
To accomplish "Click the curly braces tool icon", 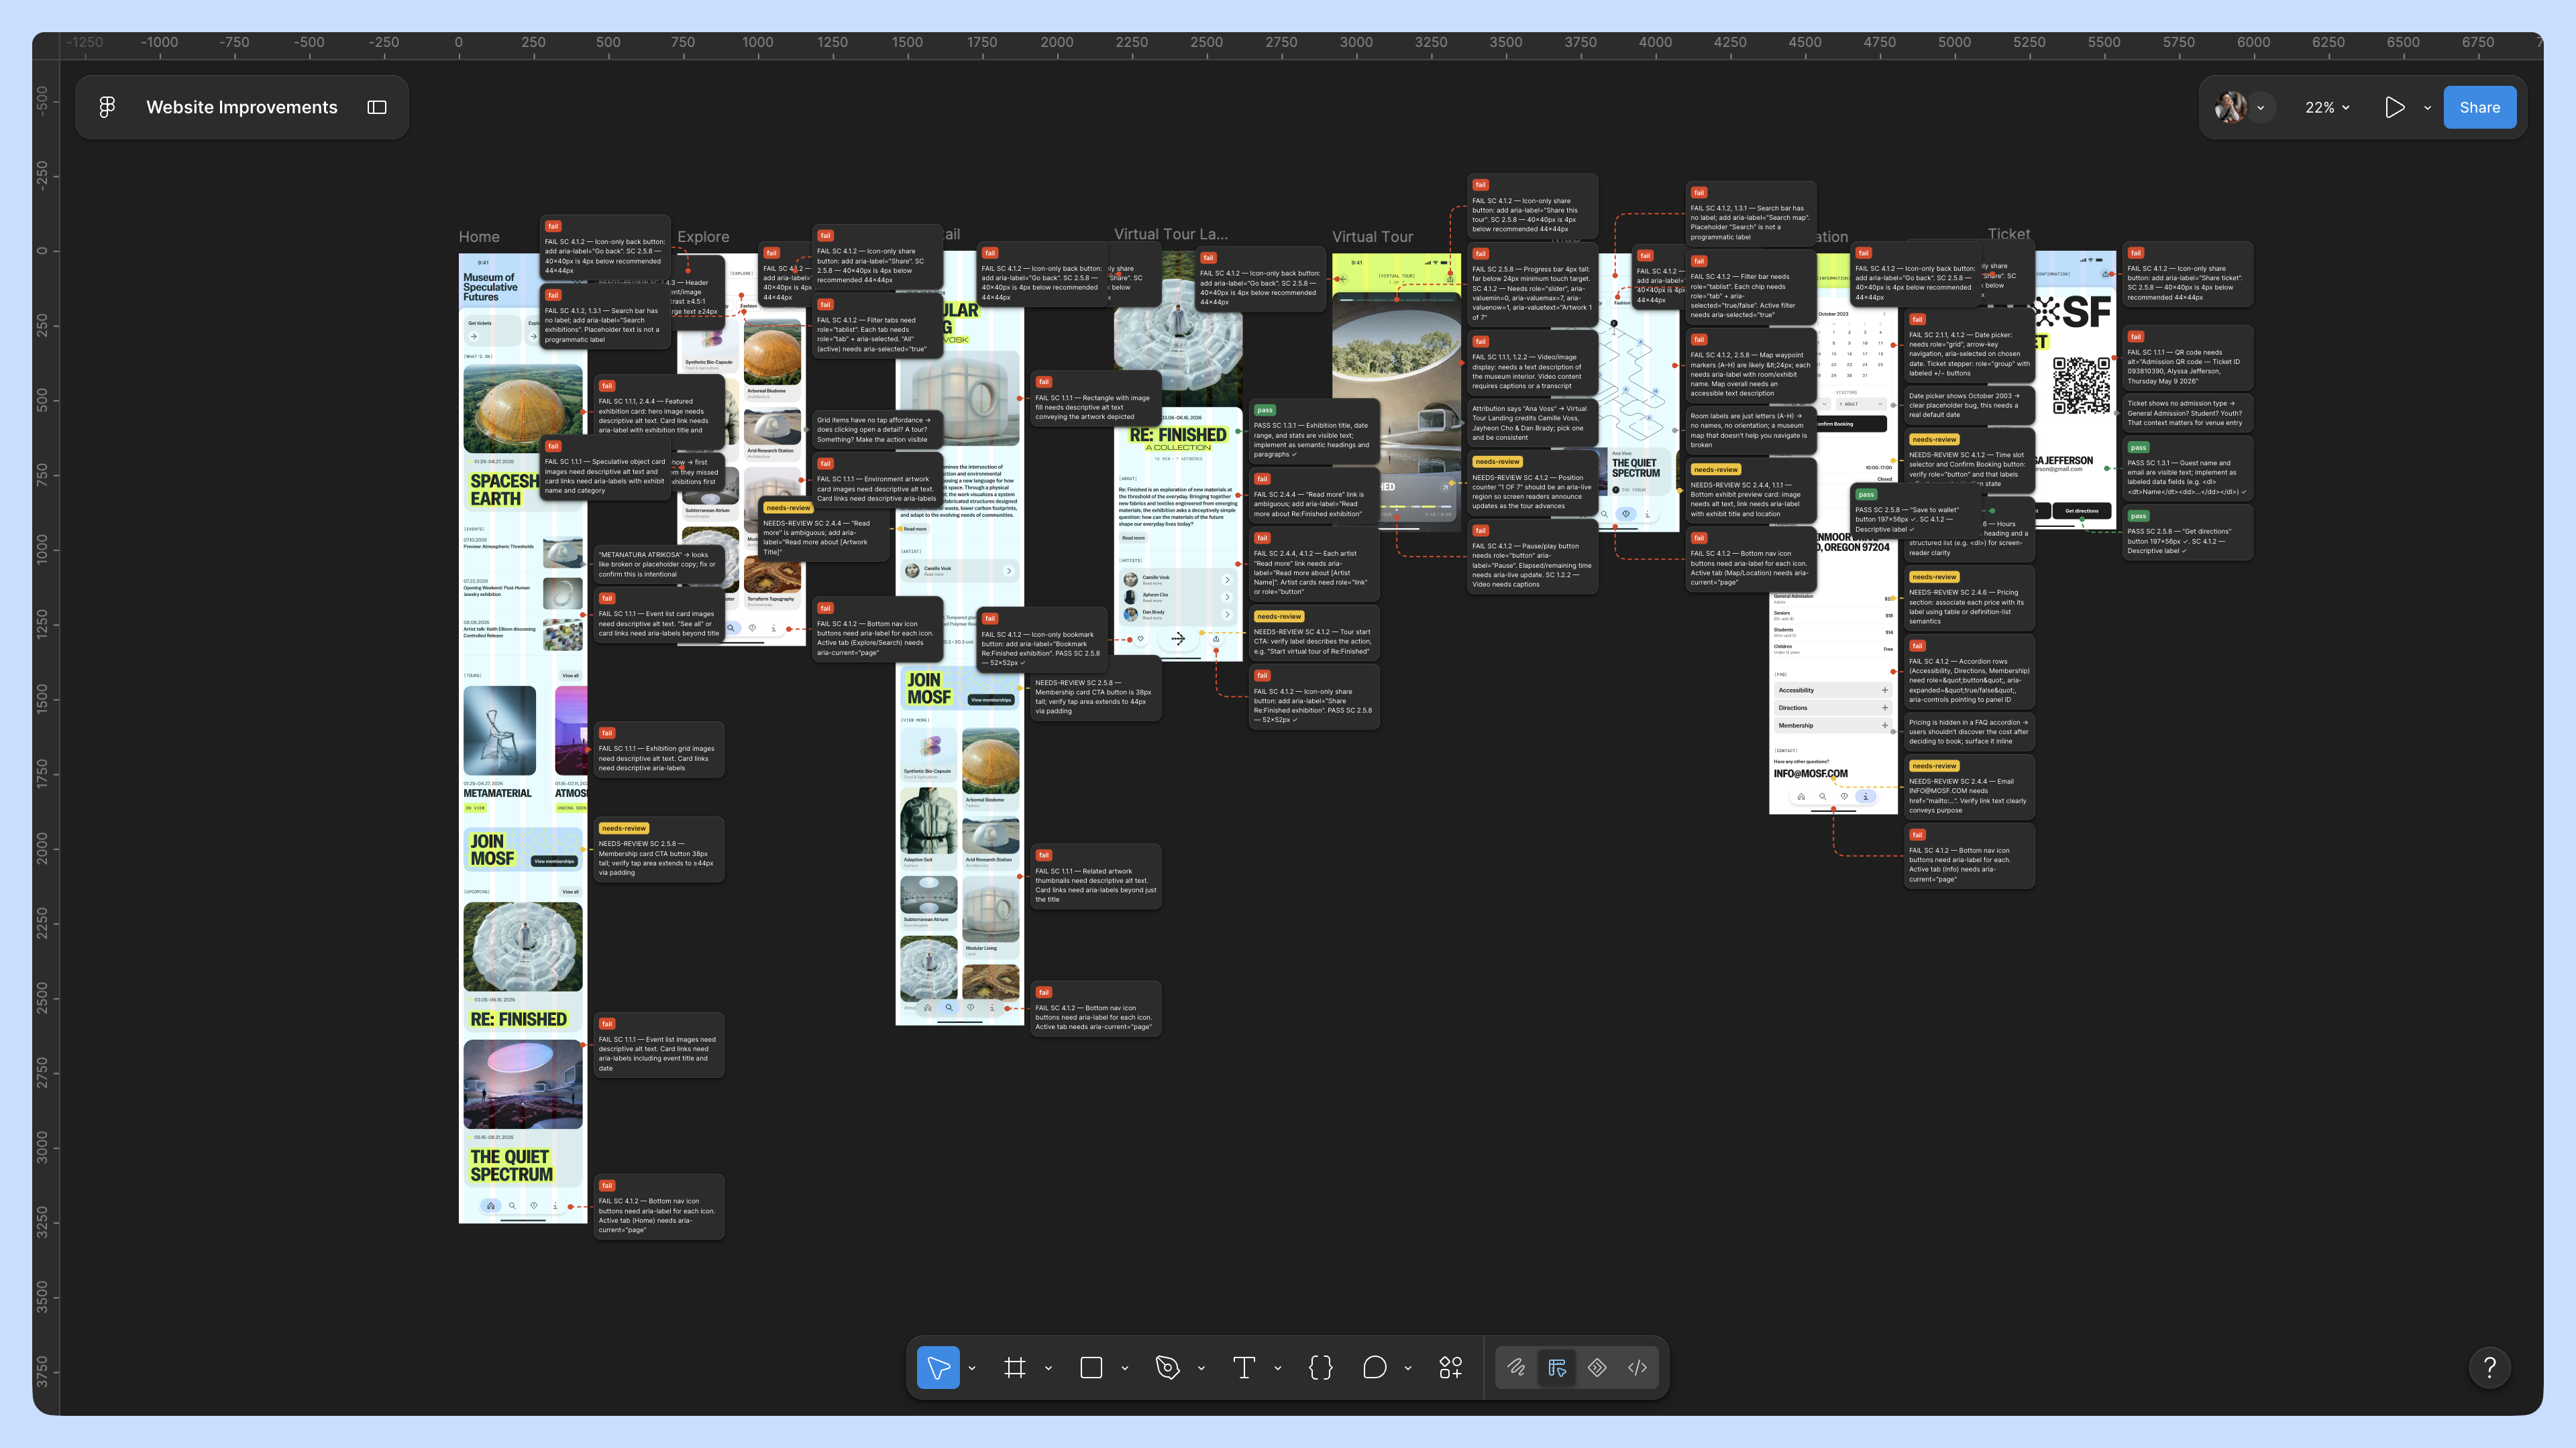I will (x=1320, y=1367).
